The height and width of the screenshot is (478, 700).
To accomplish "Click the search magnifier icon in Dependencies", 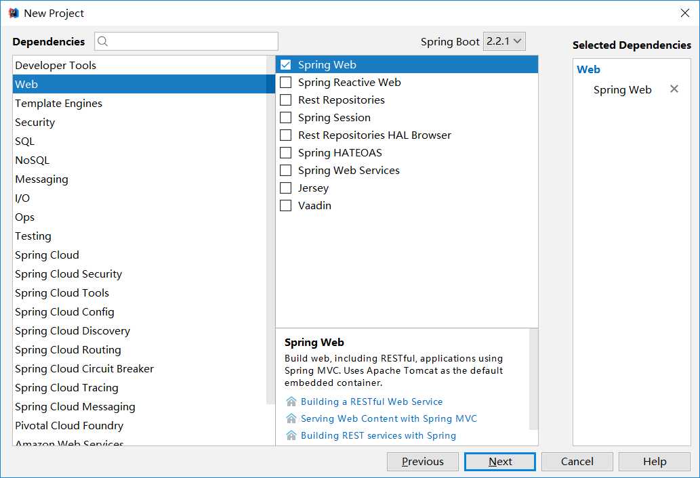I will pos(103,41).
